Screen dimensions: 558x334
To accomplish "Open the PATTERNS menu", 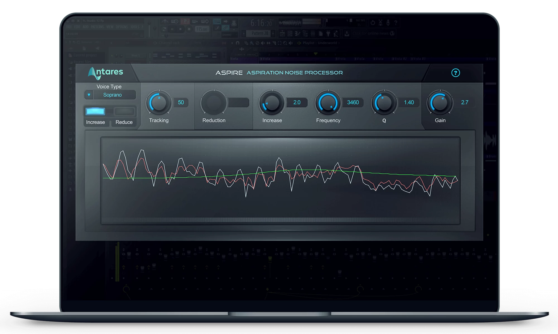I will point(97,27).
